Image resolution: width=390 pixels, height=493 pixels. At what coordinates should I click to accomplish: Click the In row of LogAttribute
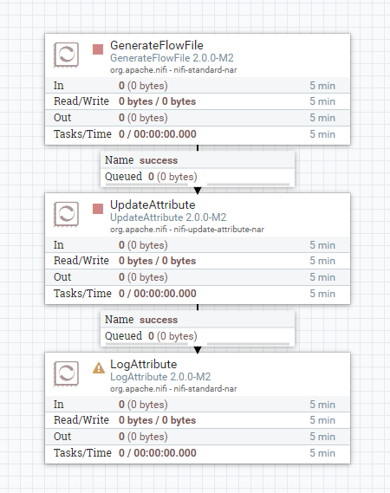[x=198, y=405]
